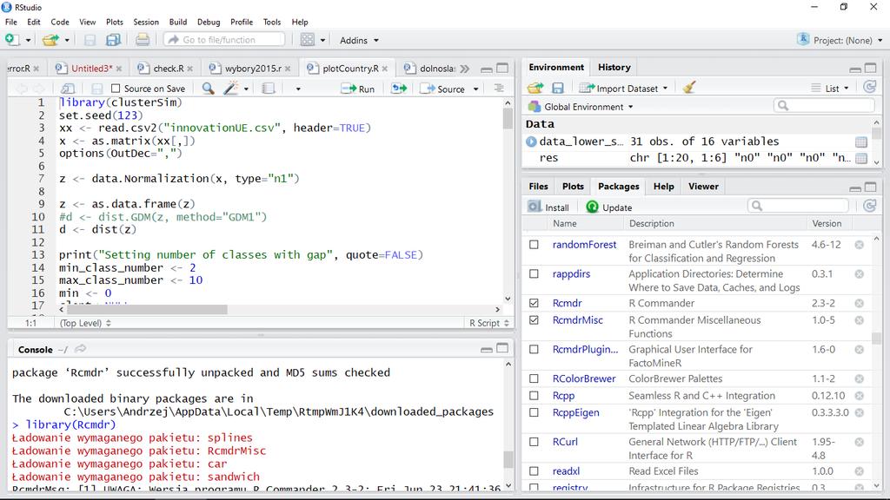Open the R Script file type dropdown
The height and width of the screenshot is (500, 890).
(x=488, y=323)
